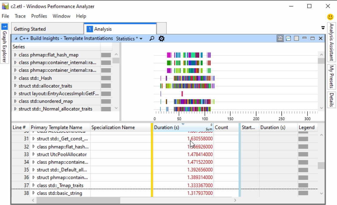Switch to the Getting Started tab
The height and width of the screenshot is (205, 337).
(x=47, y=29)
